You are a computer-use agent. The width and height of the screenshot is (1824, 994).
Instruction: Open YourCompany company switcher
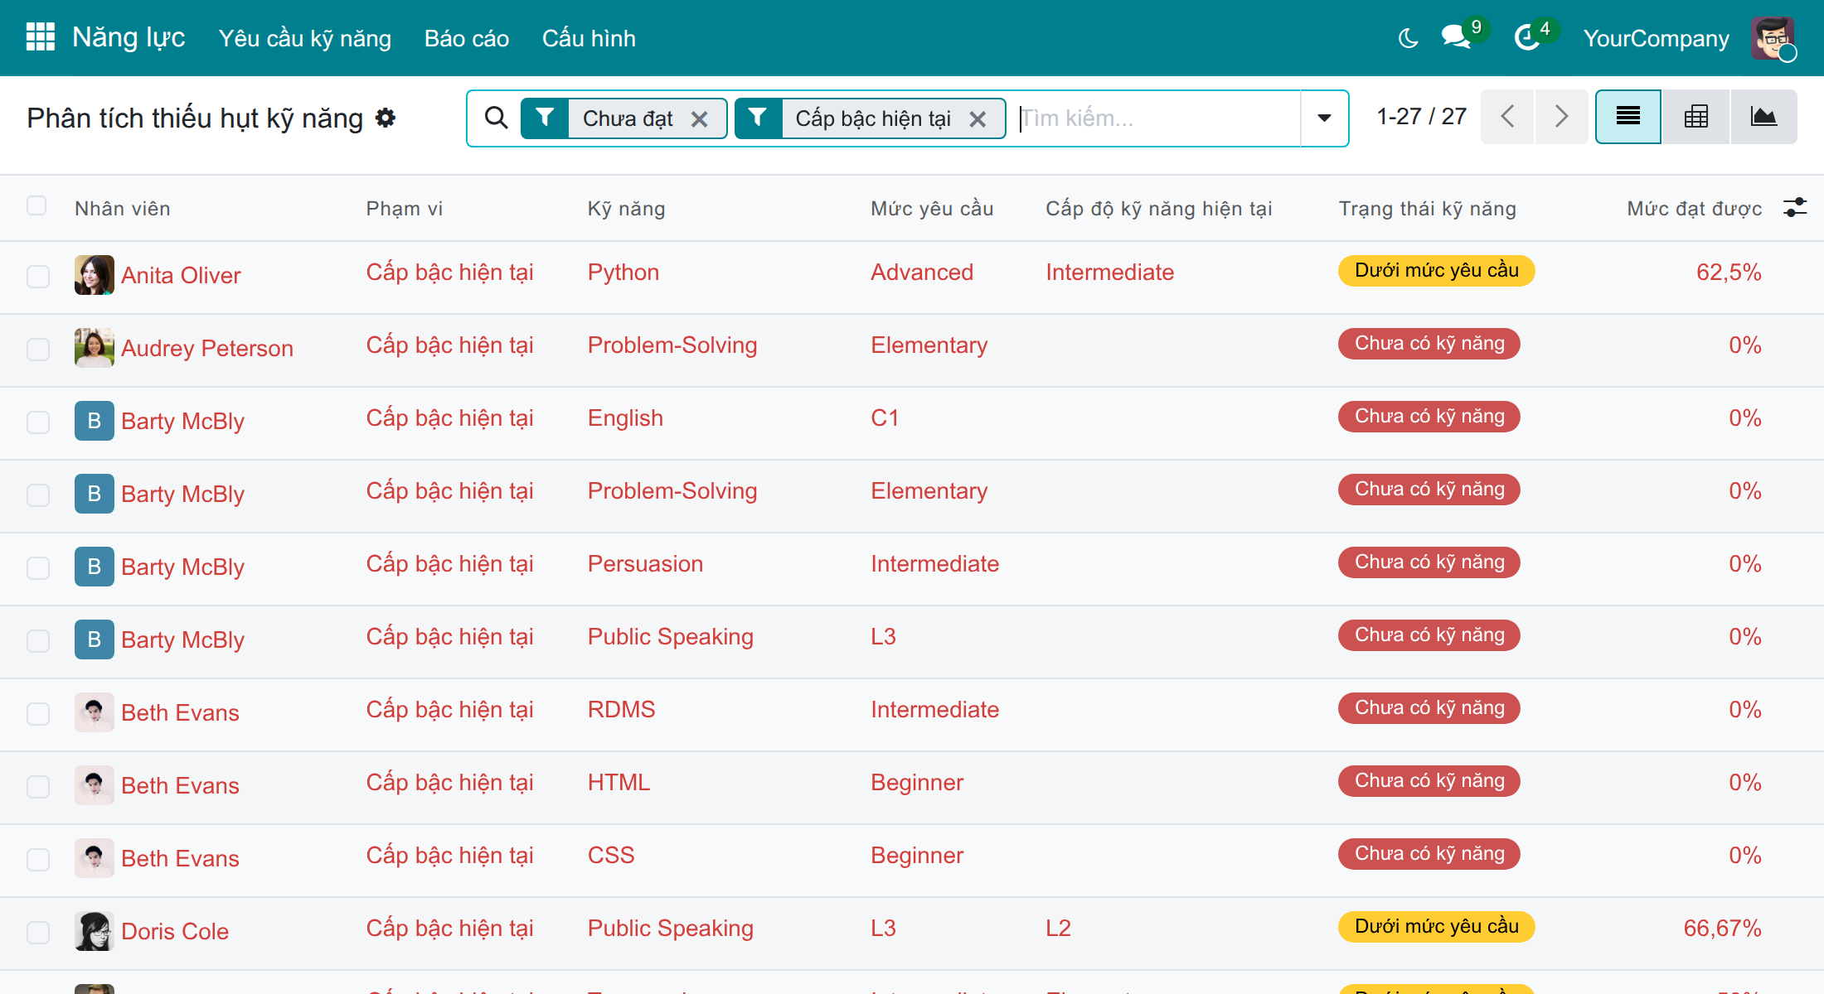coord(1656,38)
